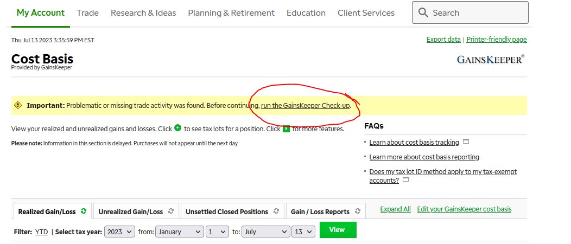The height and width of the screenshot is (244, 571).
Task: Click the green View button
Action: (x=338, y=230)
